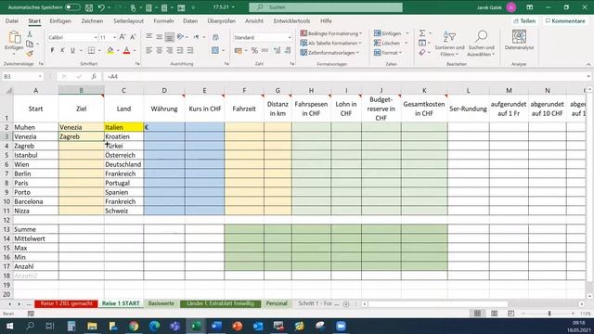Image resolution: width=594 pixels, height=334 pixels.
Task: Click the cell borders icon
Action: pos(91,50)
